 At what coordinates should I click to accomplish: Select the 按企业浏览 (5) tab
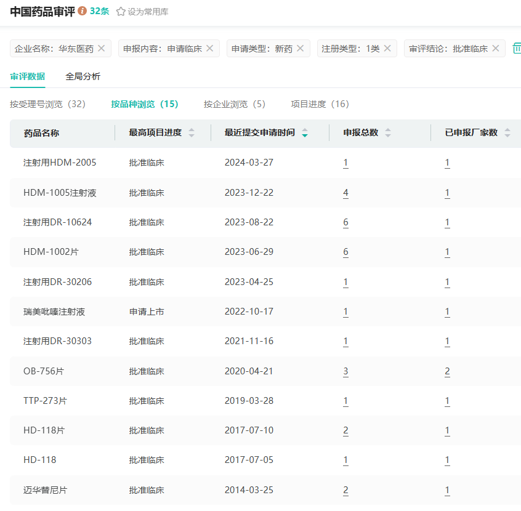pos(235,104)
